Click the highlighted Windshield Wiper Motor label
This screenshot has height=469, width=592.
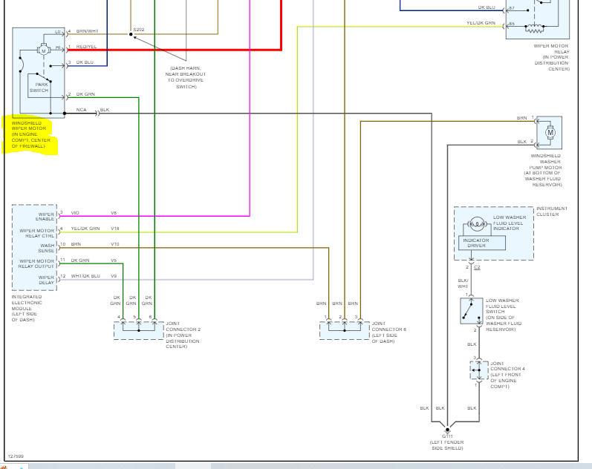click(28, 134)
